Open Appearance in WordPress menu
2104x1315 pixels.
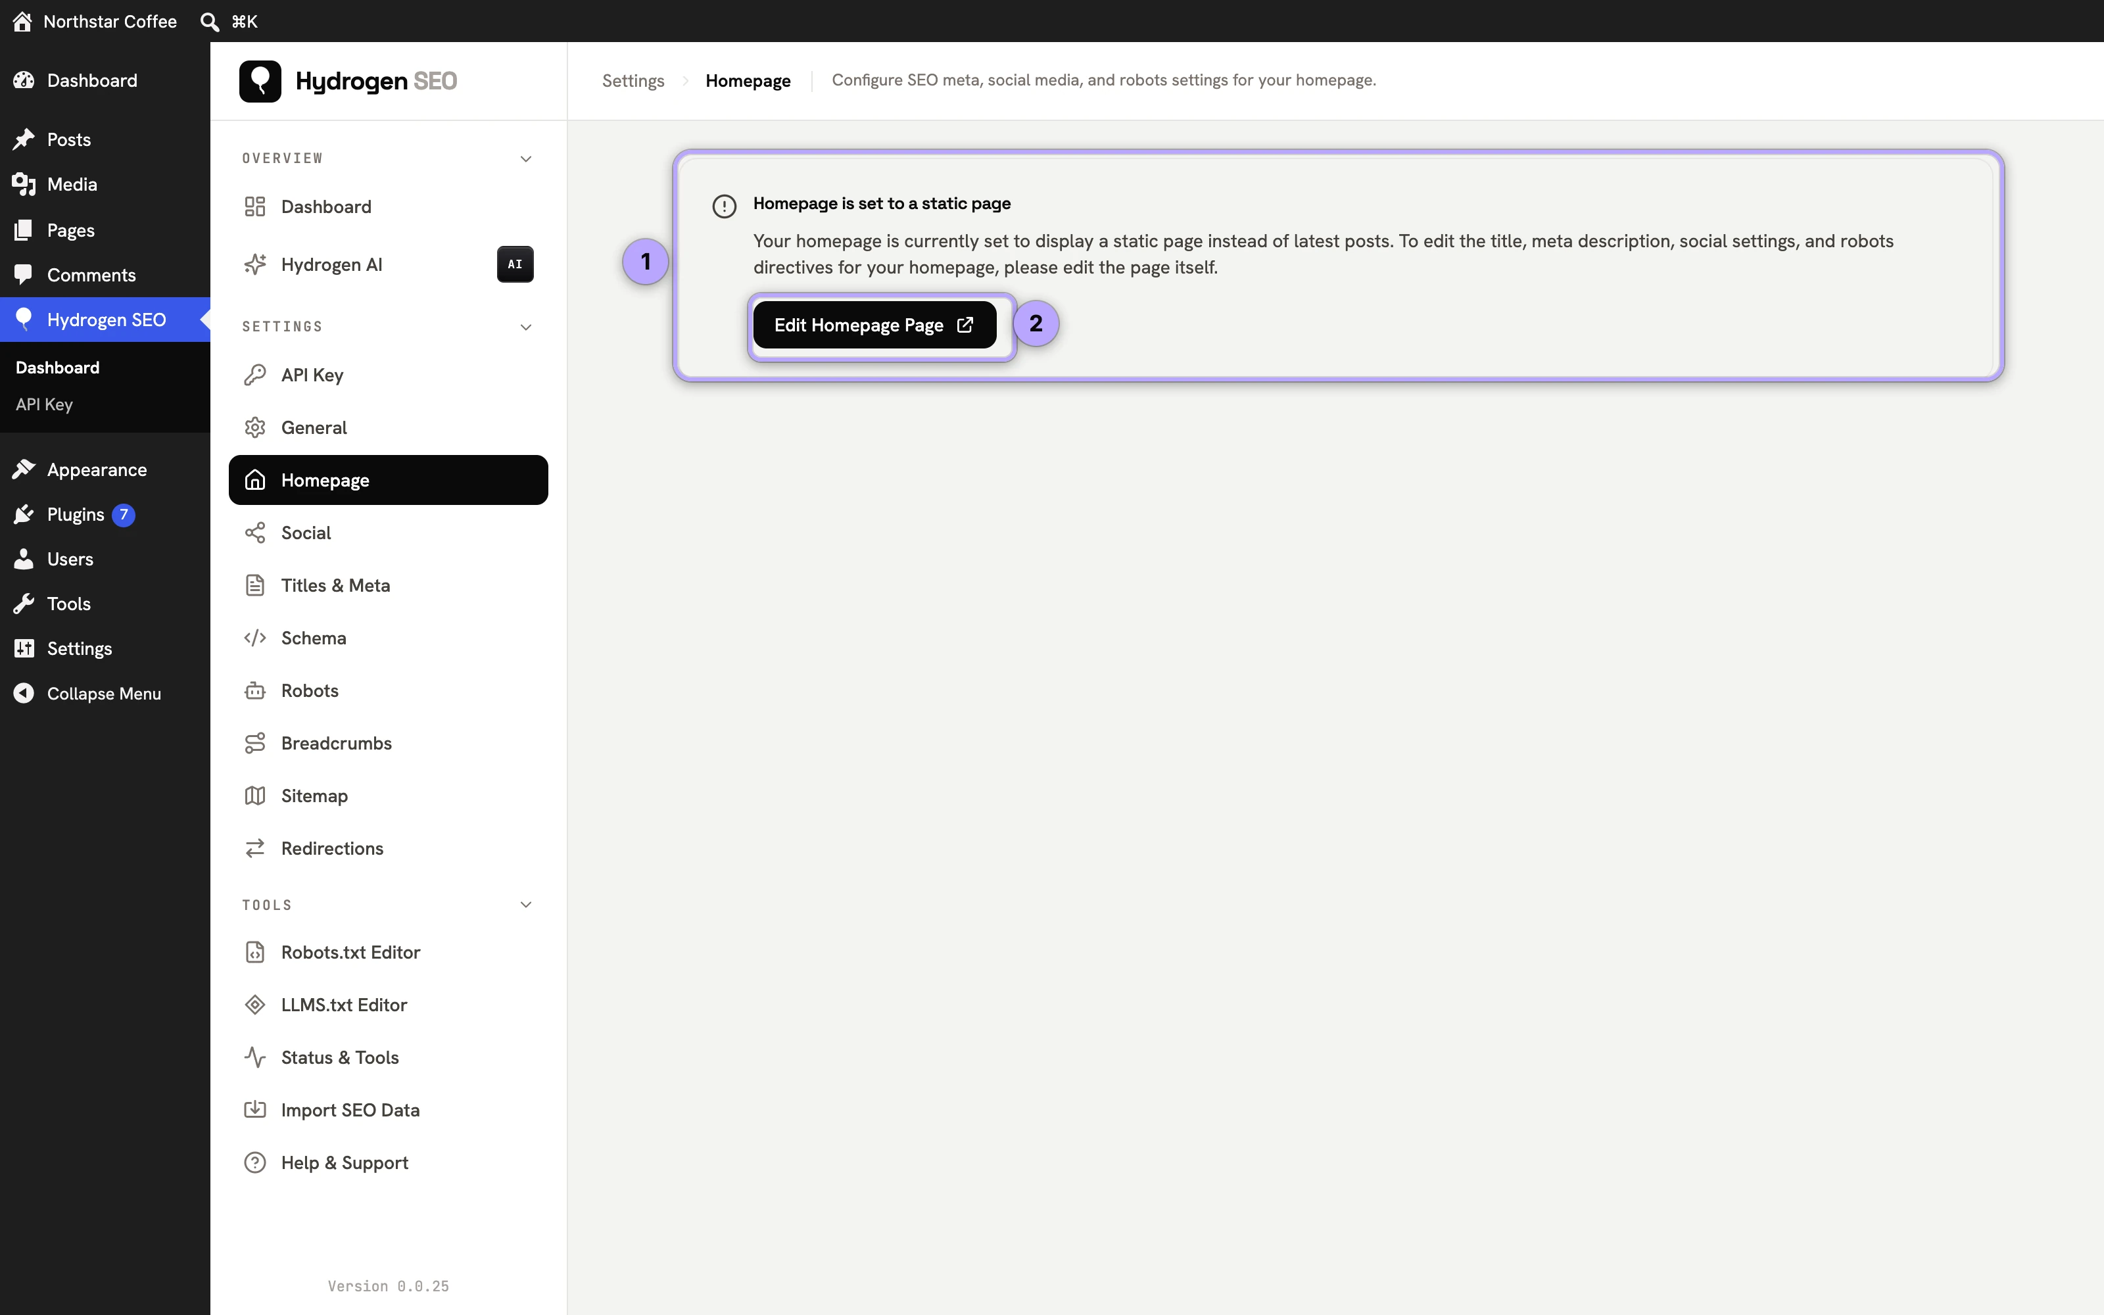(x=105, y=469)
